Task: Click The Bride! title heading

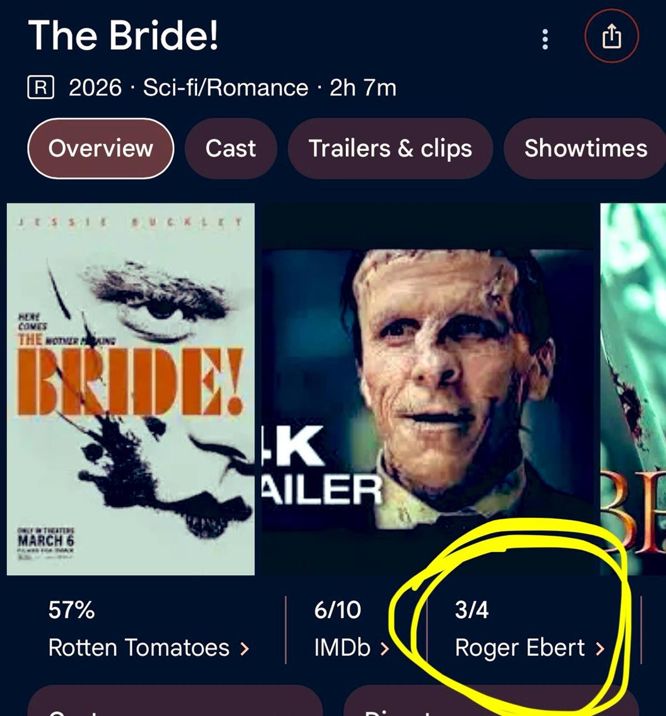Action: point(124,35)
